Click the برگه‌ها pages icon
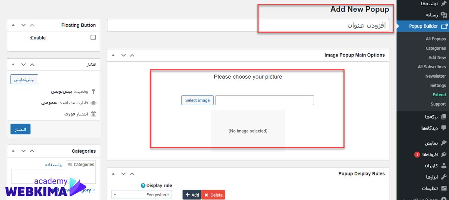 pos(444,117)
